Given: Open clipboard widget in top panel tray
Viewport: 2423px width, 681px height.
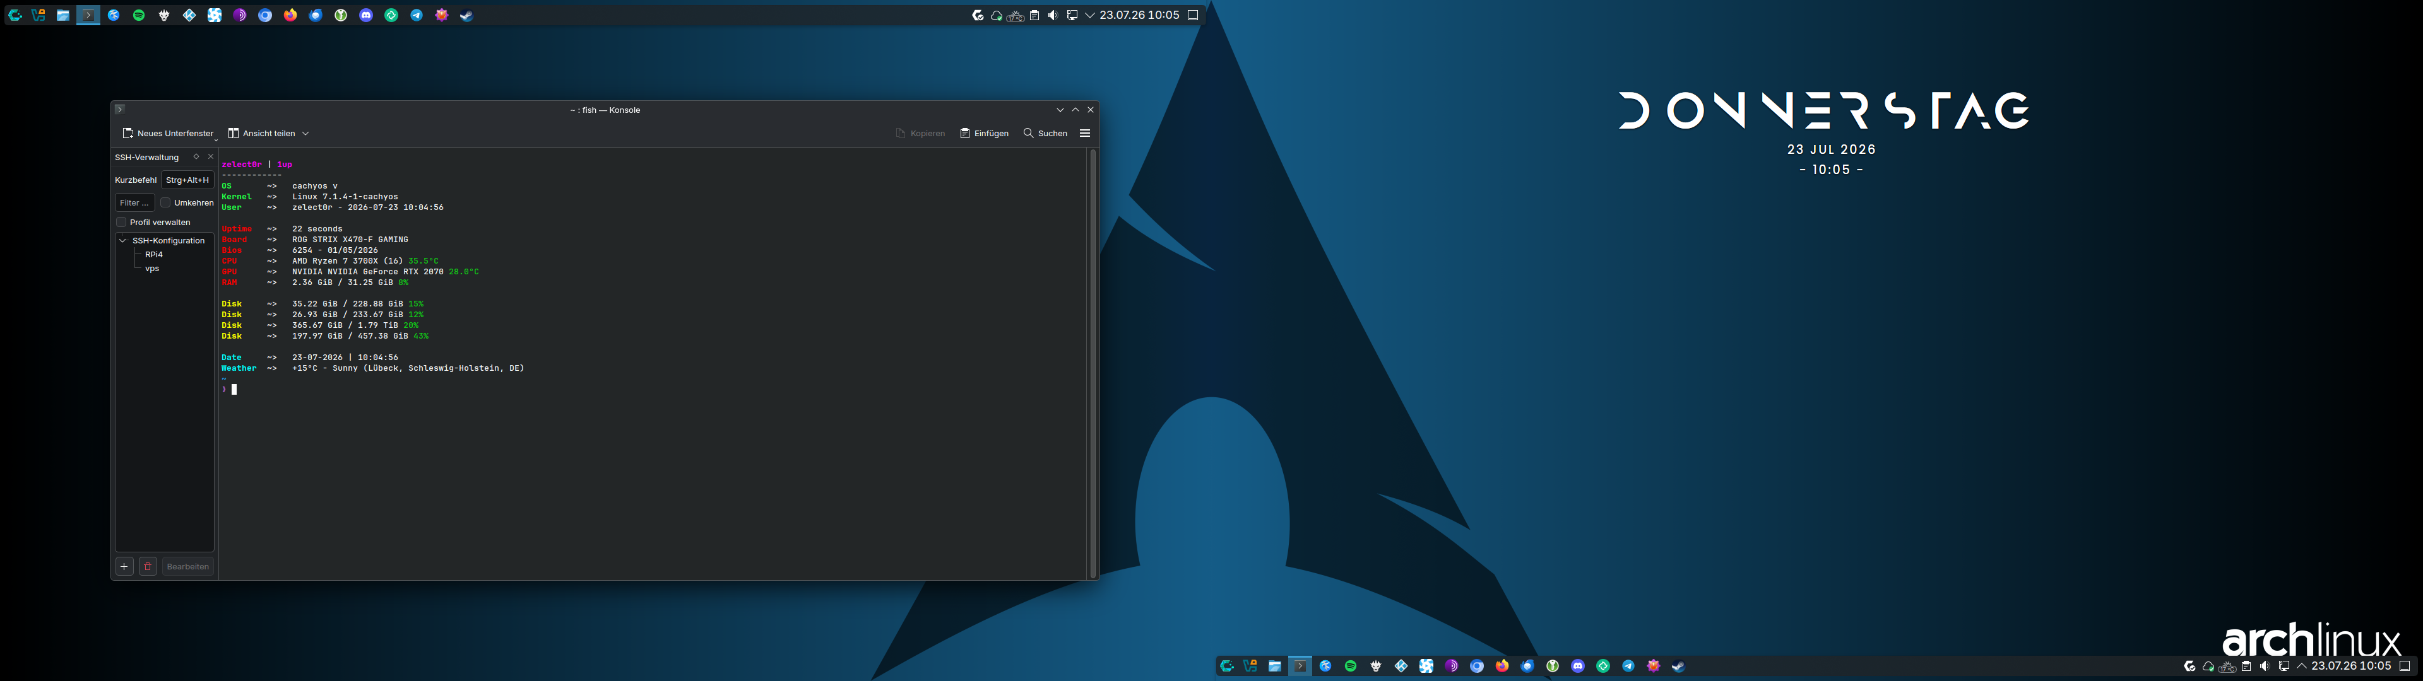Looking at the screenshot, I should (1034, 15).
